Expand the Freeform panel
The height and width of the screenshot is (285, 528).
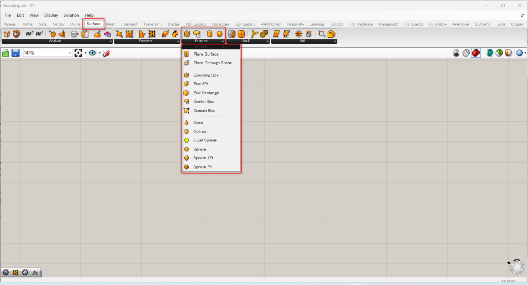tap(178, 41)
